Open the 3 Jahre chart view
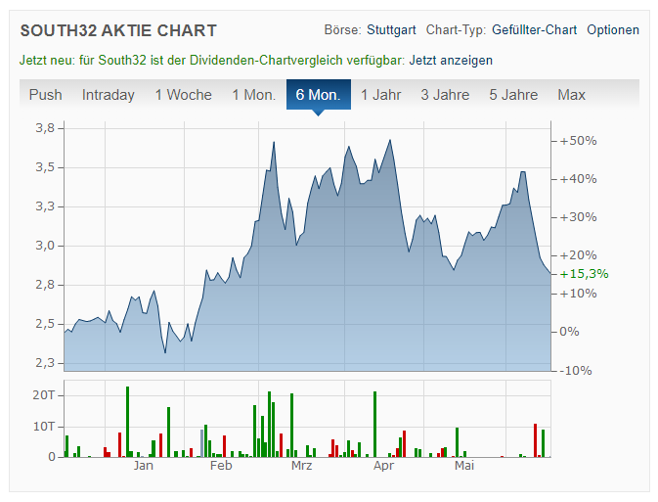Image resolution: width=658 pixels, height=502 pixels. (445, 95)
